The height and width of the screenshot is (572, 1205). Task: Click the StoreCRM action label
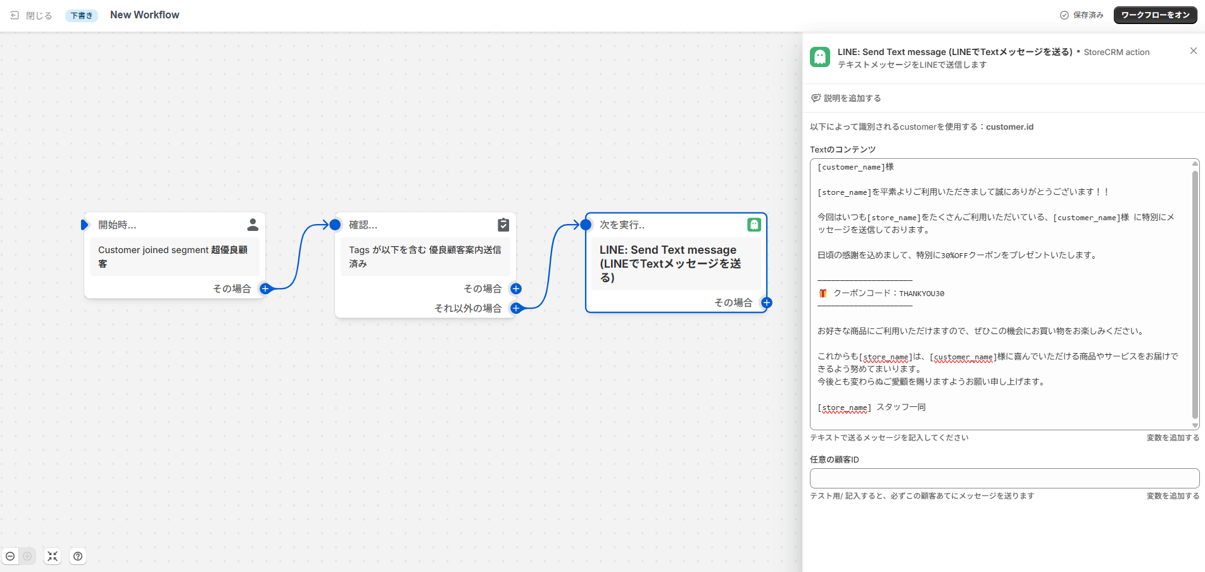click(x=1116, y=53)
